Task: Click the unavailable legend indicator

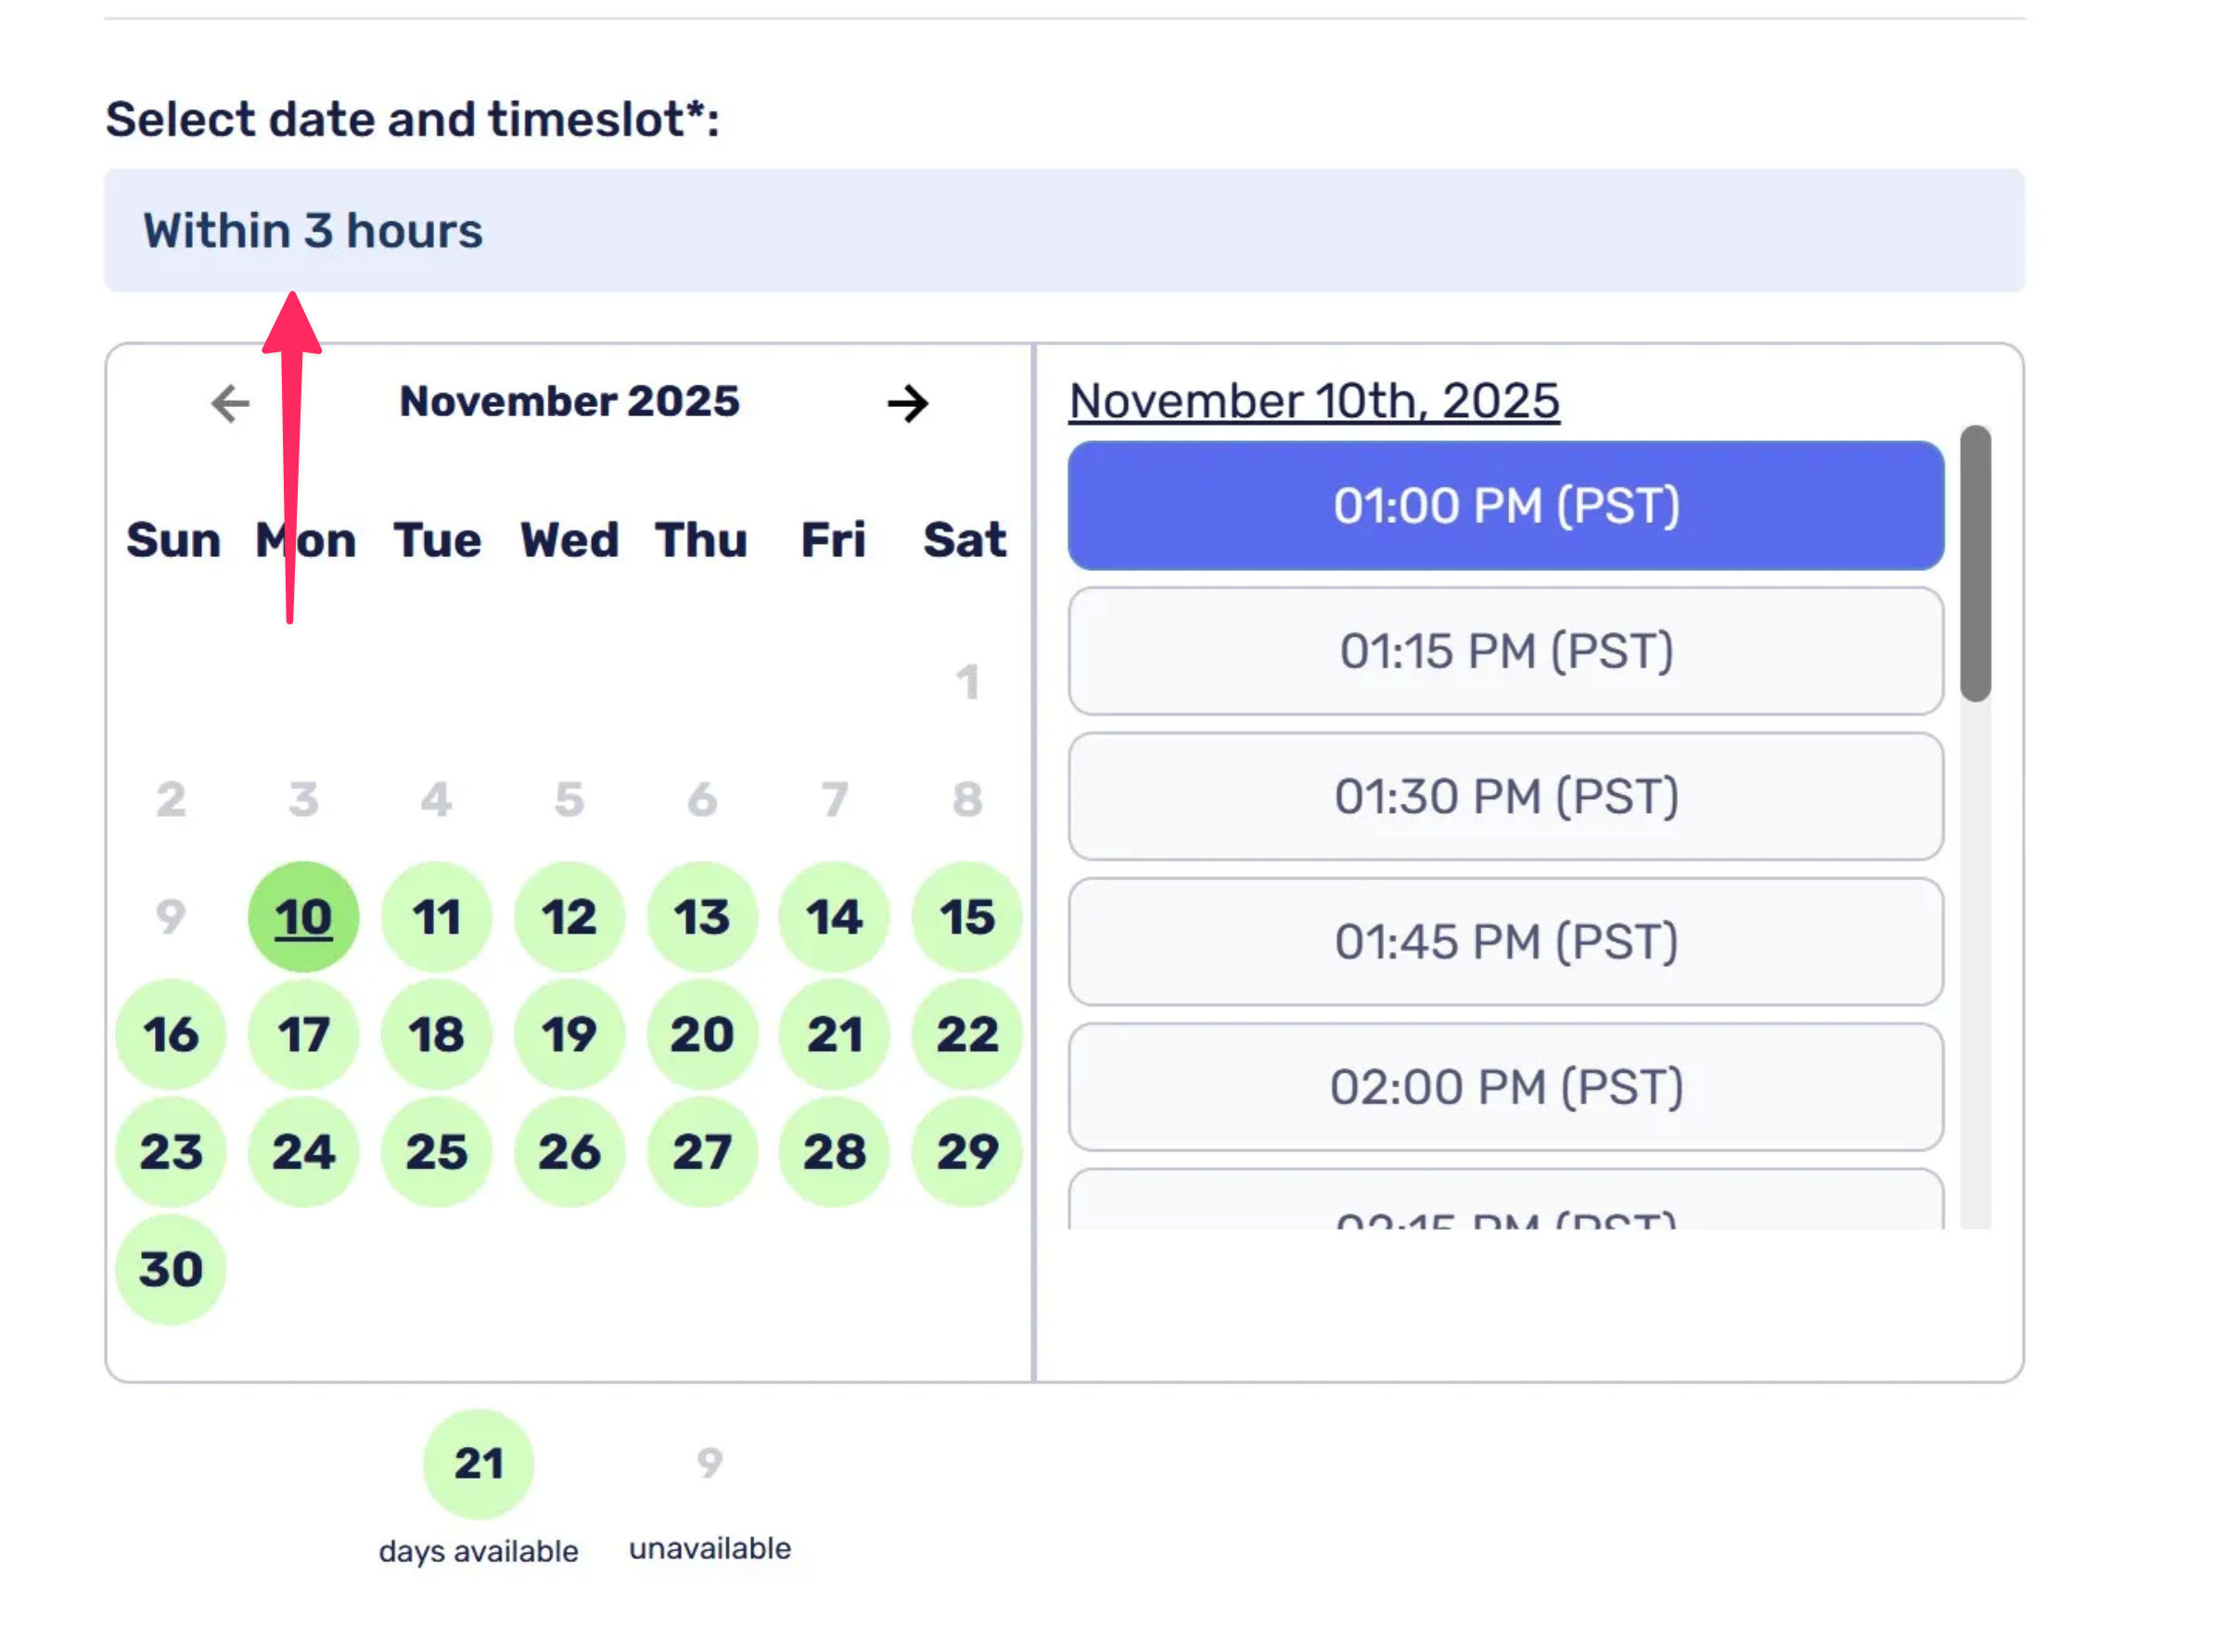Action: (x=709, y=1463)
